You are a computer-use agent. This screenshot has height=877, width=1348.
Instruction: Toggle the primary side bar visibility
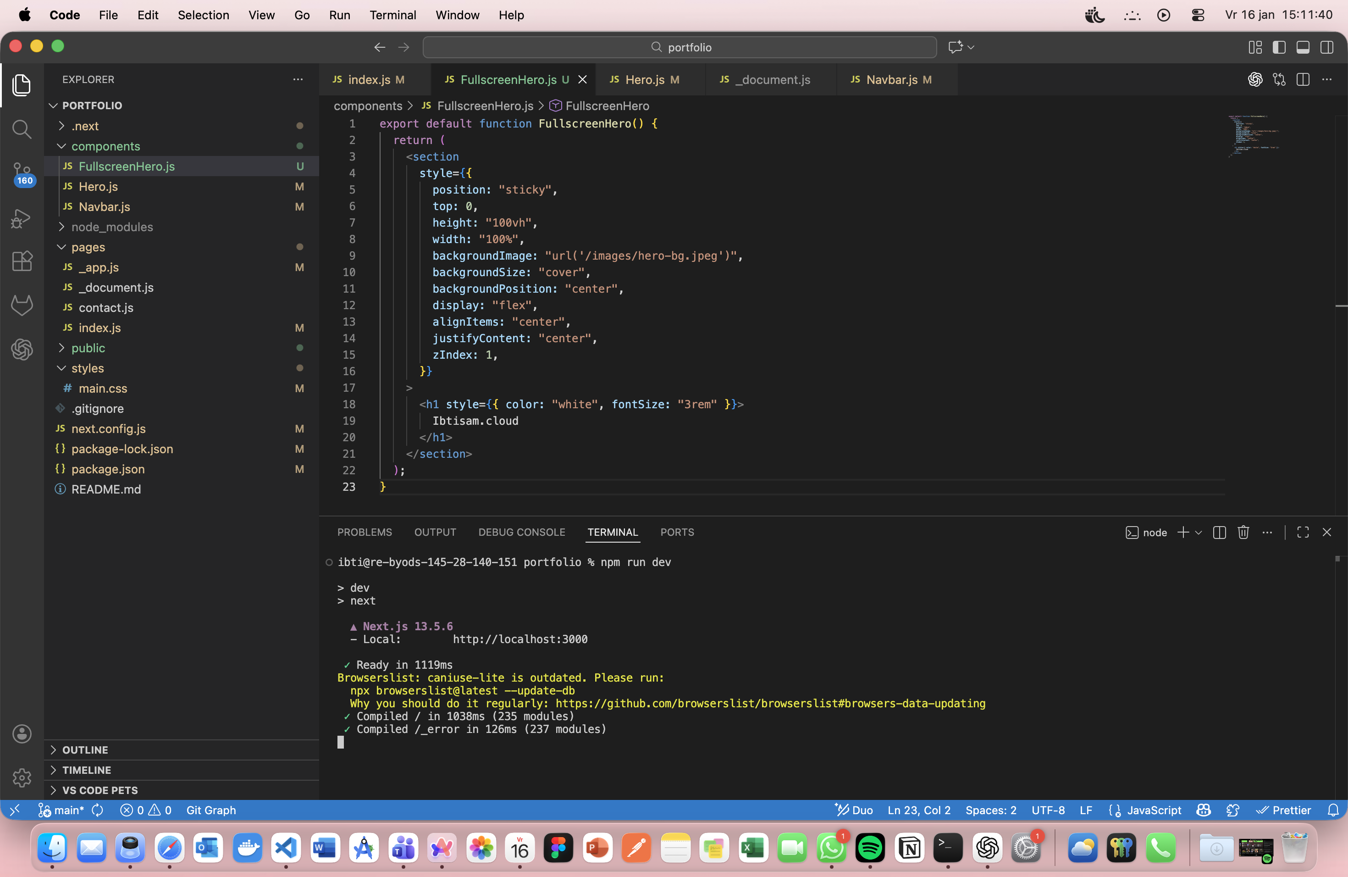pyautogui.click(x=1280, y=47)
